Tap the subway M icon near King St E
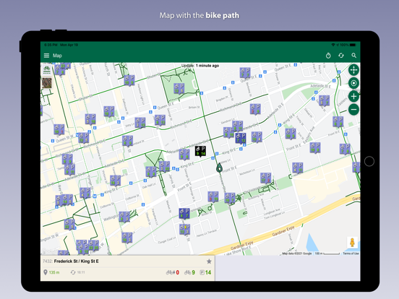 coord(95,196)
